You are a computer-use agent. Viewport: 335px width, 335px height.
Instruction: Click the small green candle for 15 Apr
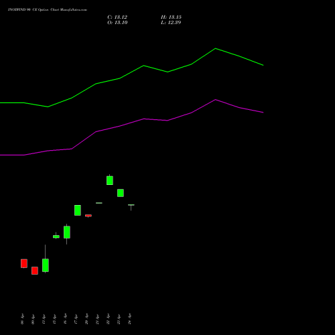[56, 237]
